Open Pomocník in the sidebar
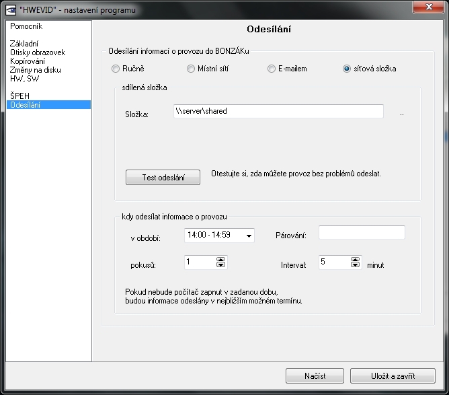The image size is (449, 395). [26, 26]
